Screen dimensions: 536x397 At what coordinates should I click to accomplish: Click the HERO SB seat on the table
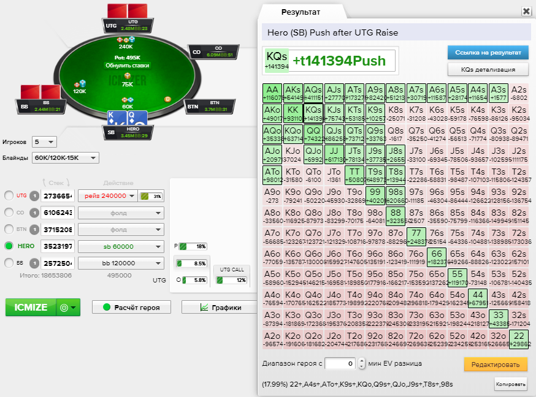[128, 132]
